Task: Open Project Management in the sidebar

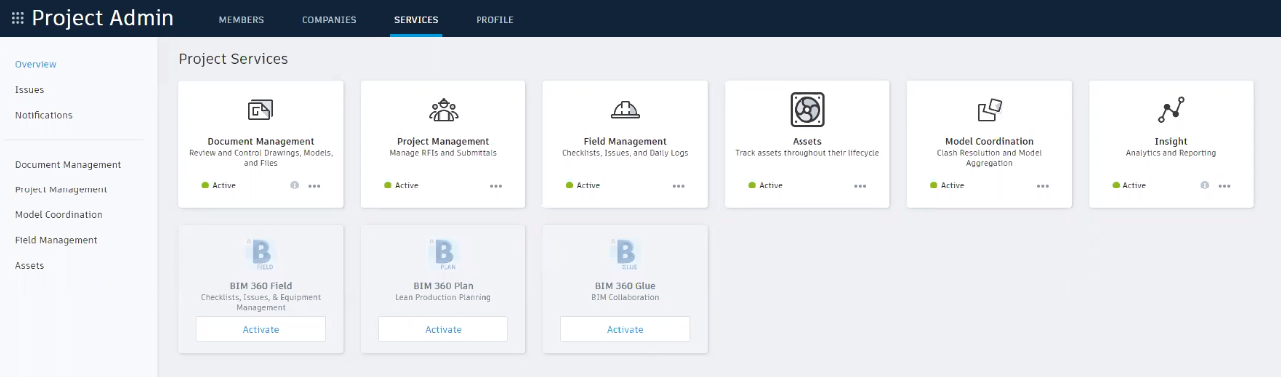Action: (x=61, y=189)
